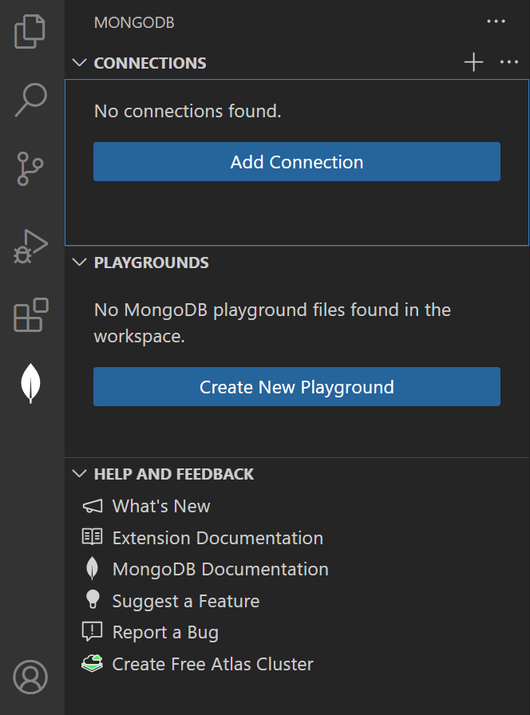Collapse the HELP AND FEEDBACK section
Screen dimensions: 530x715
tap(78, 473)
